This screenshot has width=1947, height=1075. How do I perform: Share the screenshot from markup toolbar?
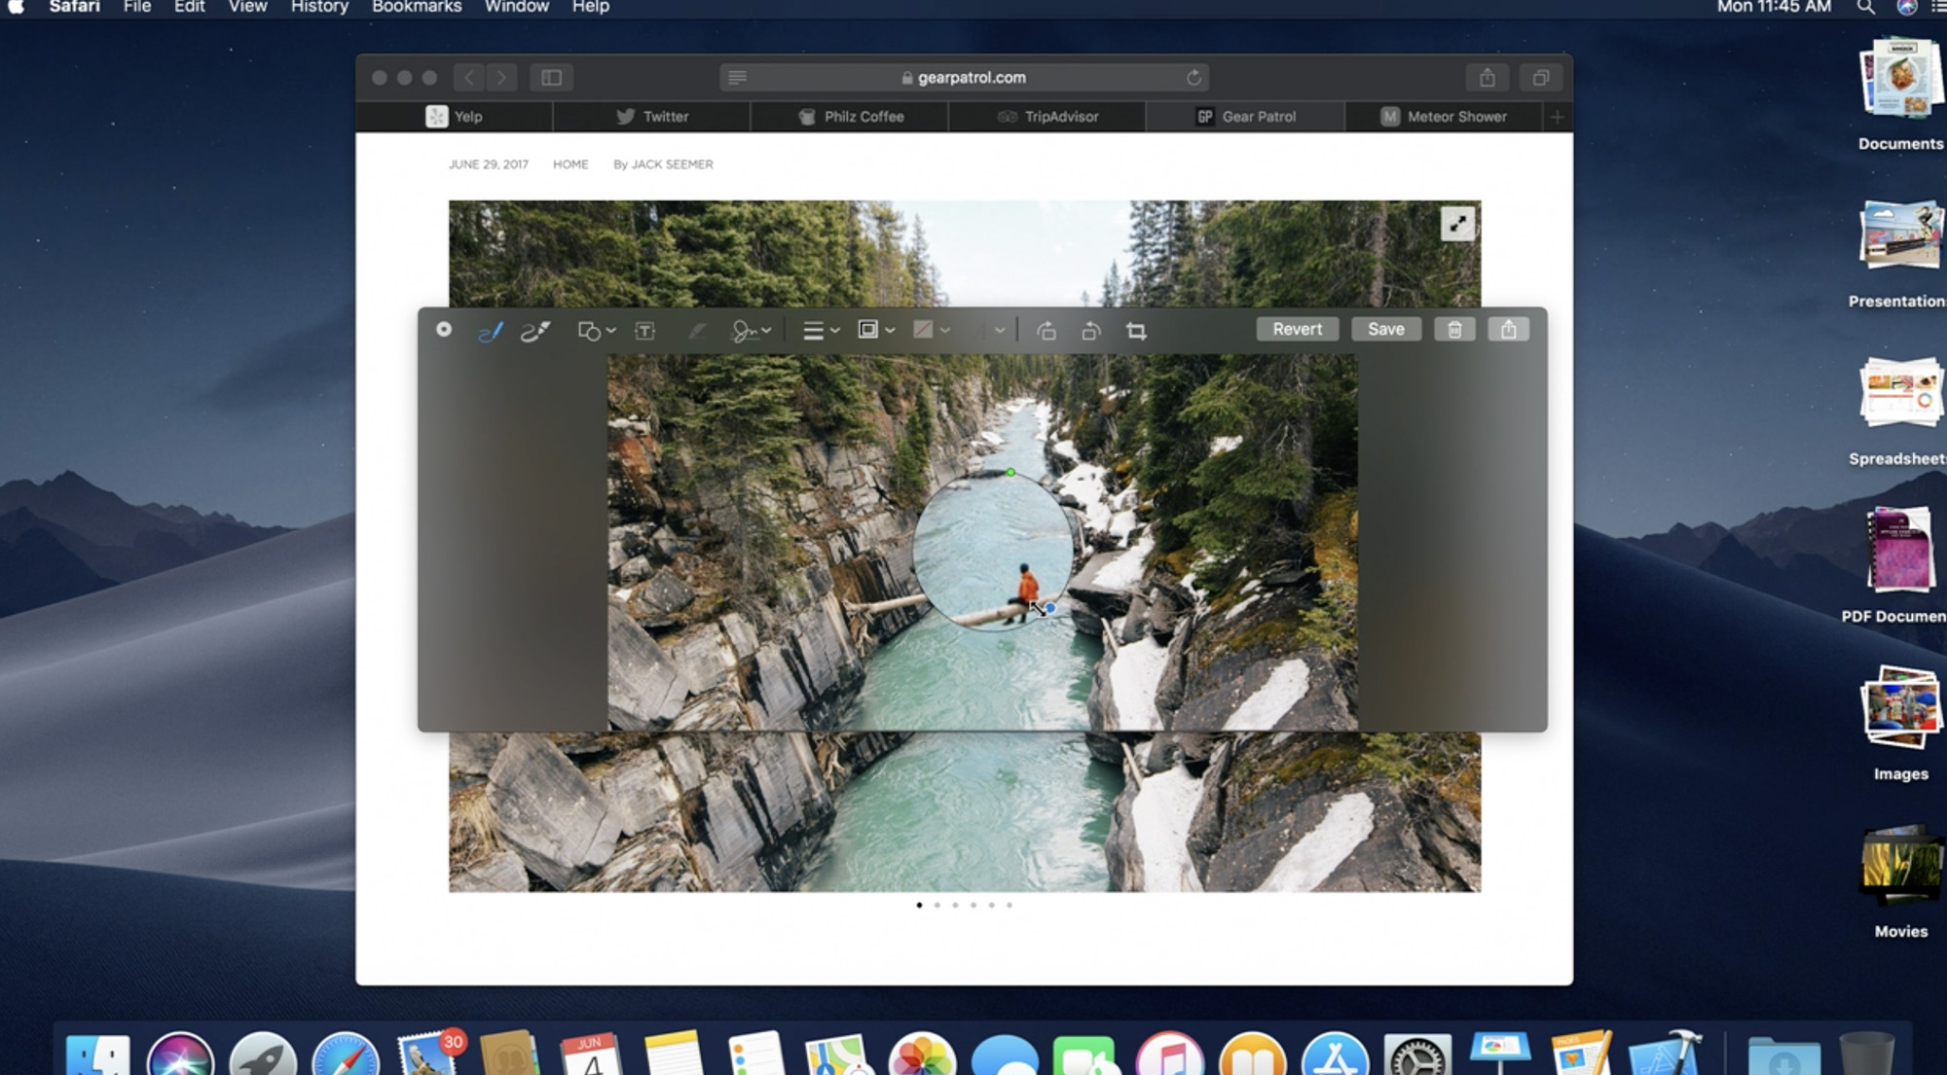[1508, 330]
